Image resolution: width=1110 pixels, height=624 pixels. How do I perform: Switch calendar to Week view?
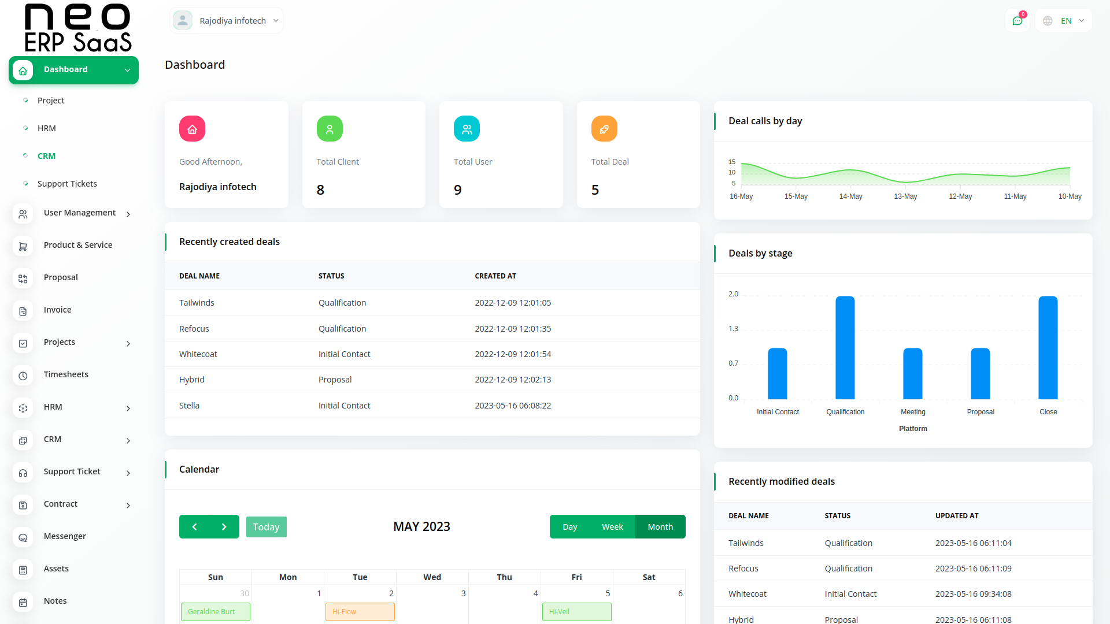[612, 527]
